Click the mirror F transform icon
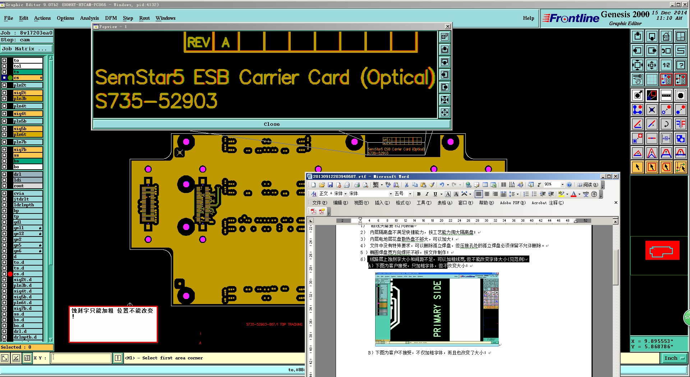This screenshot has width=690, height=377. click(x=680, y=124)
